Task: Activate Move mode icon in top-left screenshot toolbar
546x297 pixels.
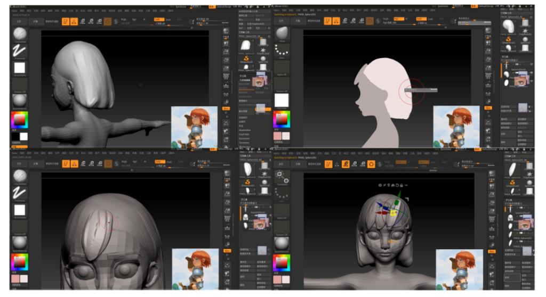Action: [83, 22]
